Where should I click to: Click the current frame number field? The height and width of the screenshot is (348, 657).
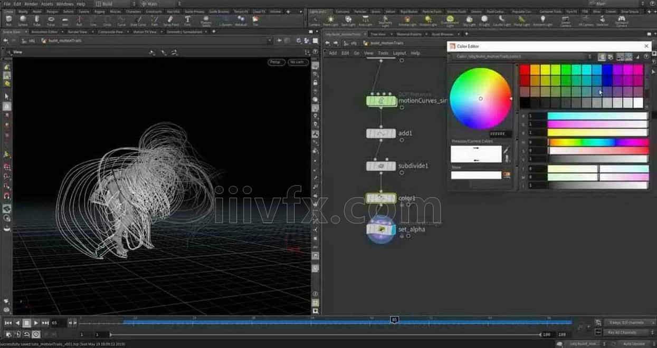click(58, 323)
